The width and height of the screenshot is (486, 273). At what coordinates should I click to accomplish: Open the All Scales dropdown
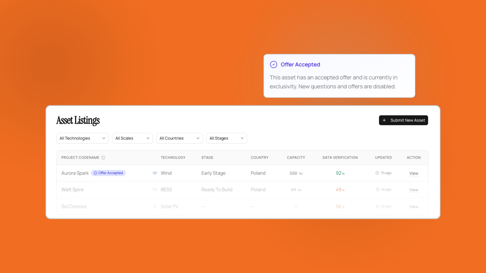click(x=132, y=138)
